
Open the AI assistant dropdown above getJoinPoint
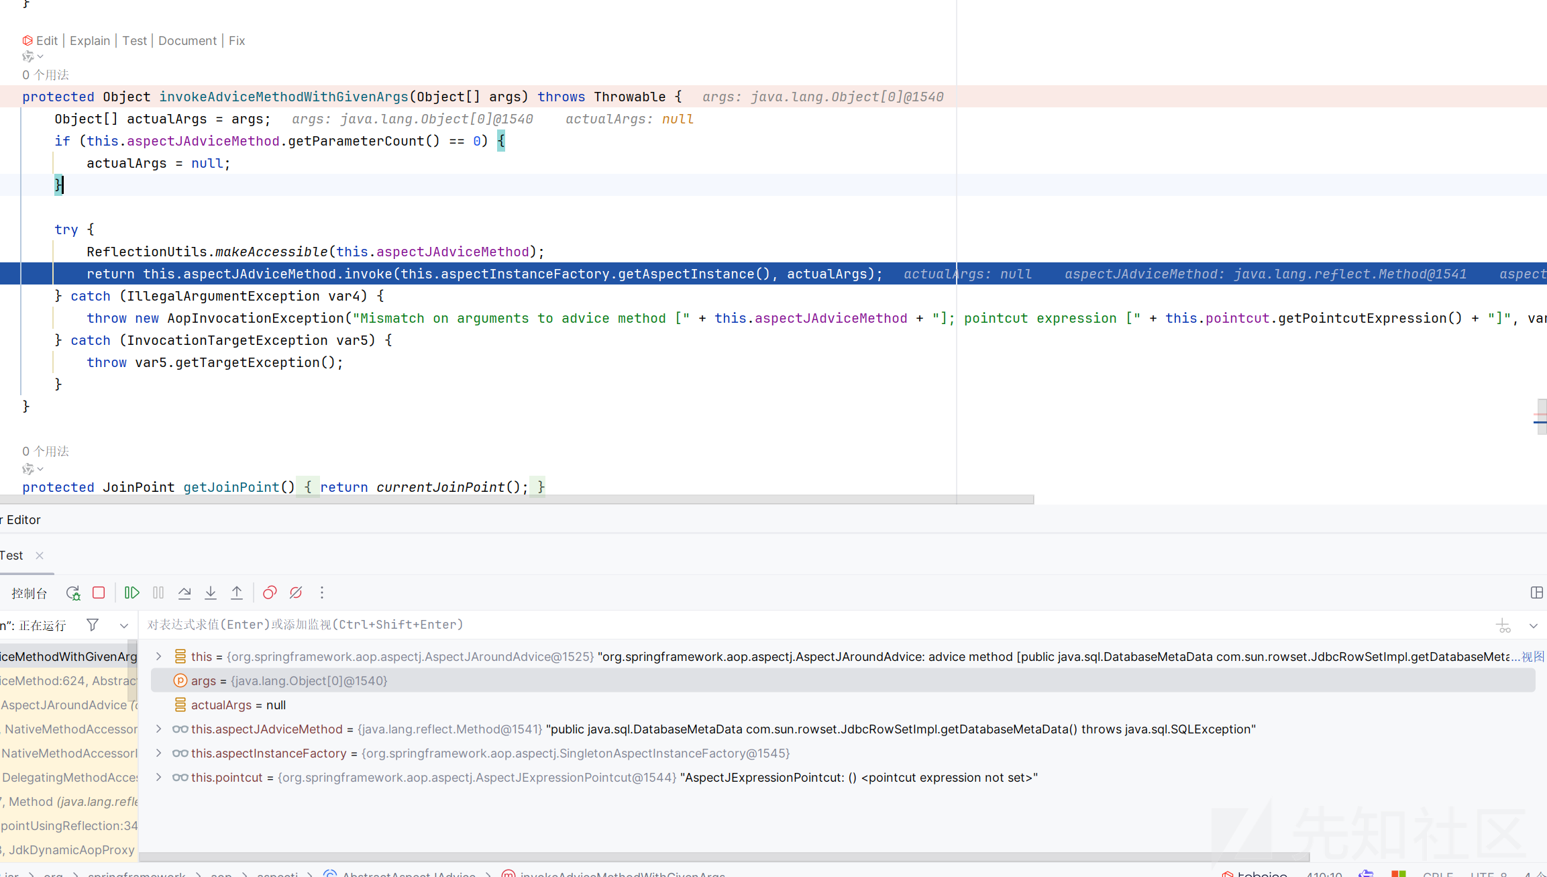(33, 469)
